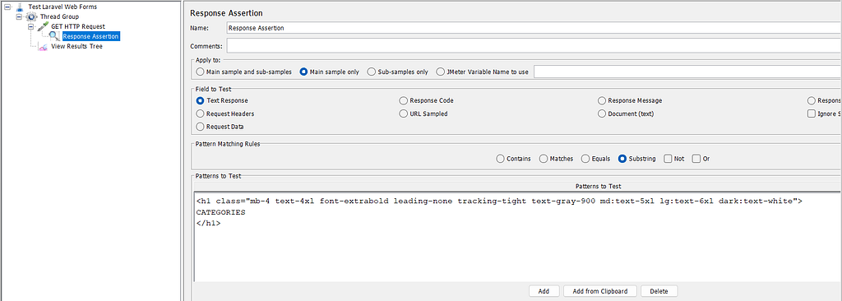Click the View Results Tree icon
Image resolution: width=842 pixels, height=301 pixels.
[43, 46]
